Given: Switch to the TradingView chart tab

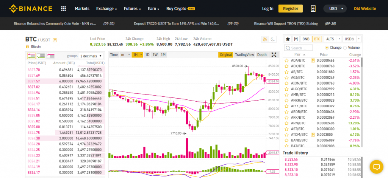Looking at the screenshot, I should (x=244, y=55).
